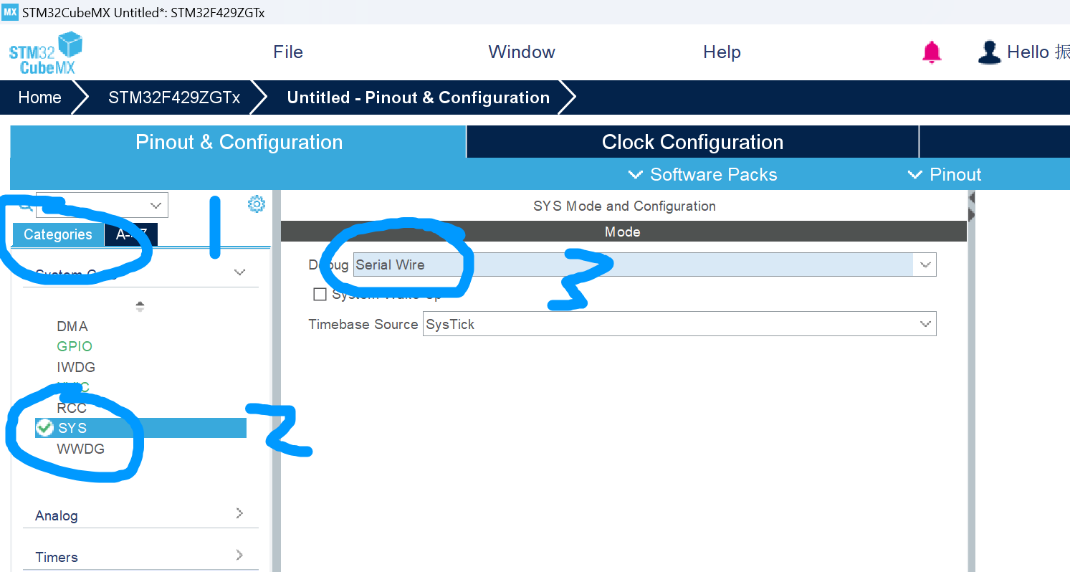Open the peripheral list settings gear
The image size is (1070, 572).
(x=256, y=204)
